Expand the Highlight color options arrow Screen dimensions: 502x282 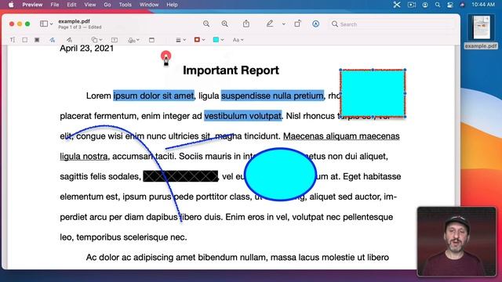pyautogui.click(x=284, y=24)
